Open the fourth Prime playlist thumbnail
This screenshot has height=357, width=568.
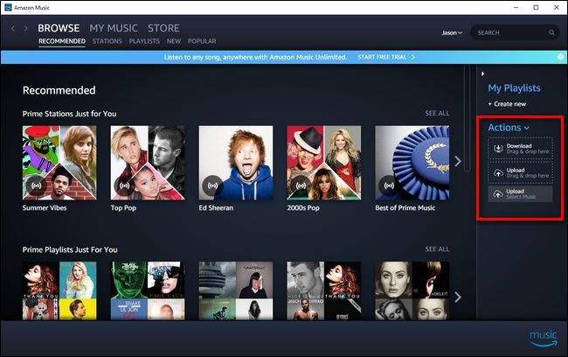click(324, 291)
